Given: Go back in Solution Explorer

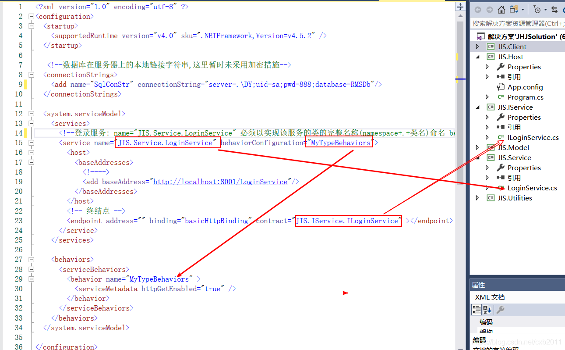Looking at the screenshot, I should pos(478,10).
